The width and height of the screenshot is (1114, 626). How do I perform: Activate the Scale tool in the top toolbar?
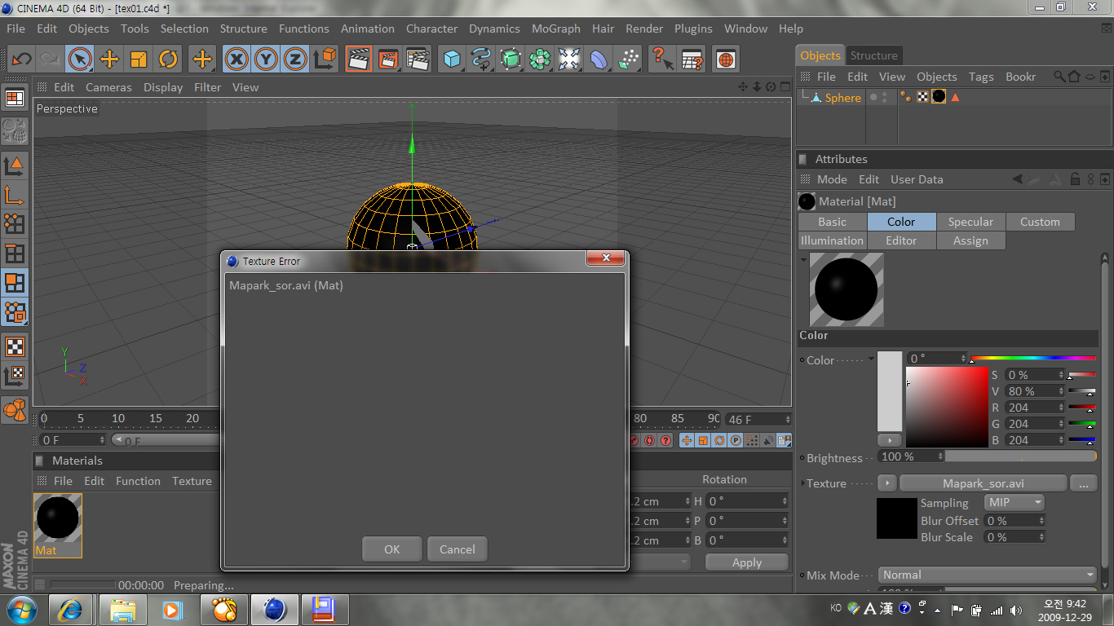(x=139, y=59)
